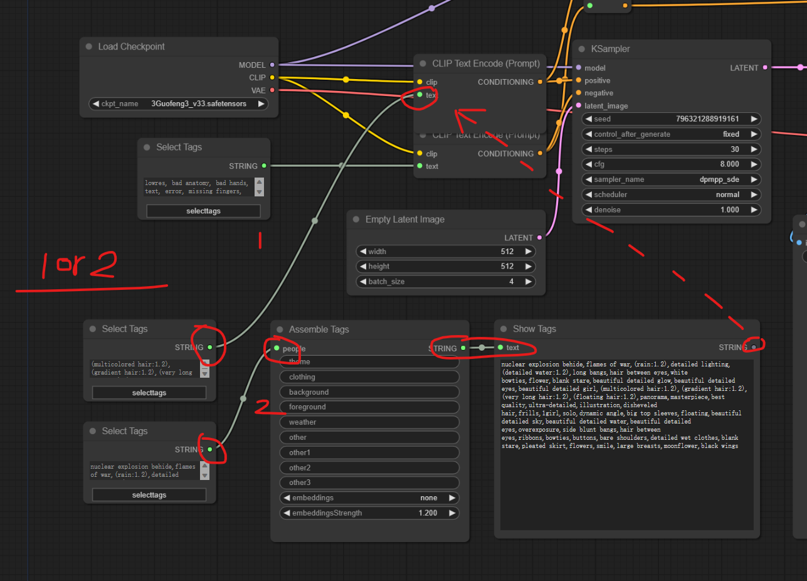Click LATENT output slot of Empty Latent Image

(x=540, y=238)
